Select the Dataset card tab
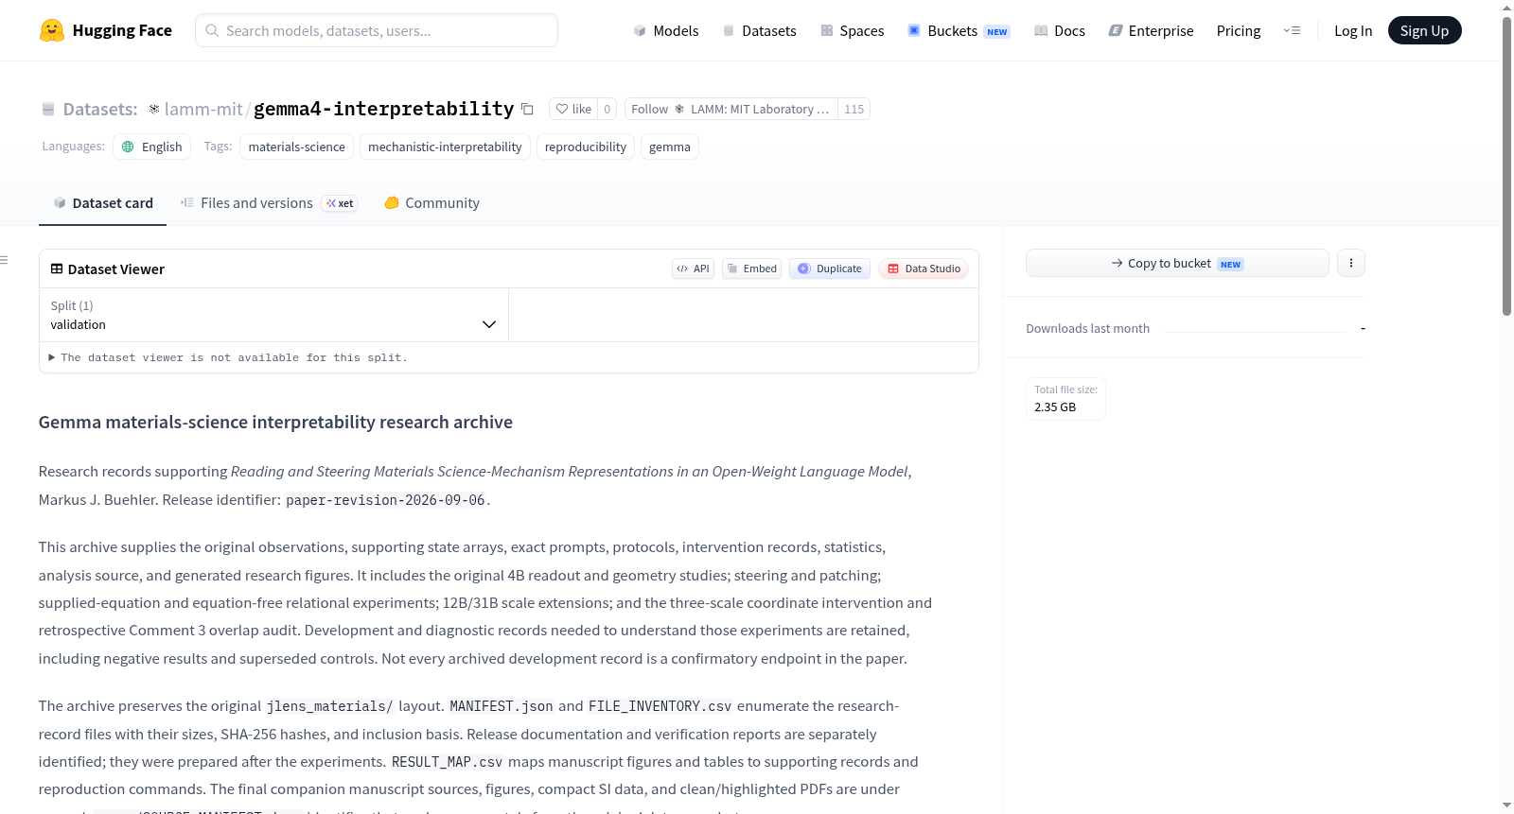1514x814 pixels. (102, 202)
